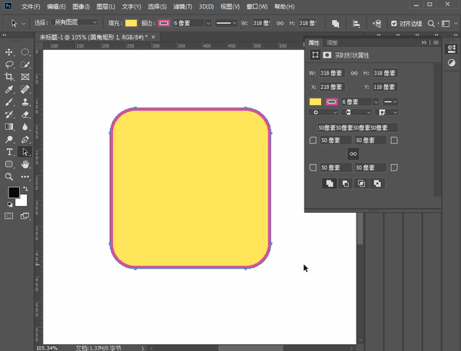
Task: Open stroke width dropdown in Properties panel
Action: tap(376, 102)
